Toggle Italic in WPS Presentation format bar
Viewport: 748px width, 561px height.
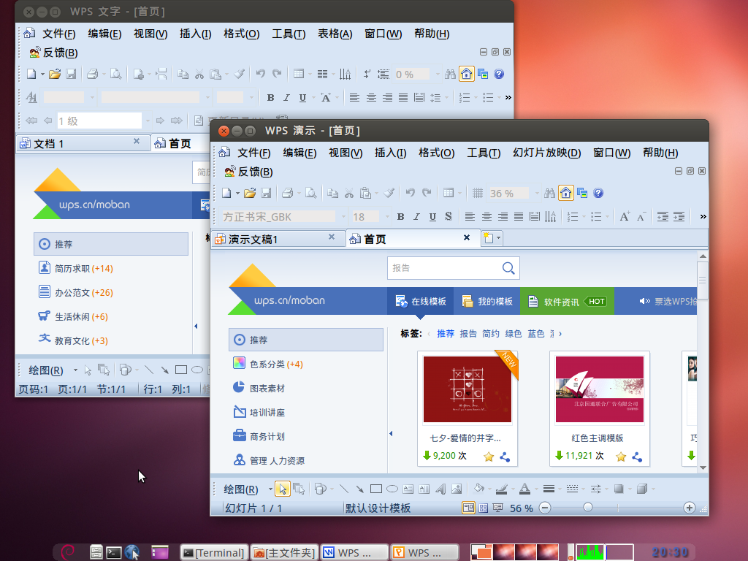point(416,217)
